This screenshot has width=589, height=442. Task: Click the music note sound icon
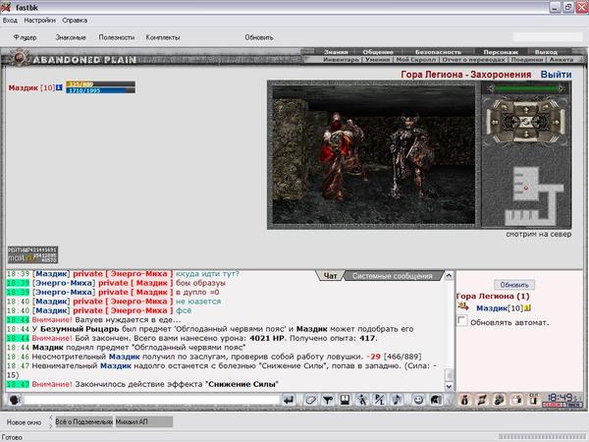(x=398, y=400)
